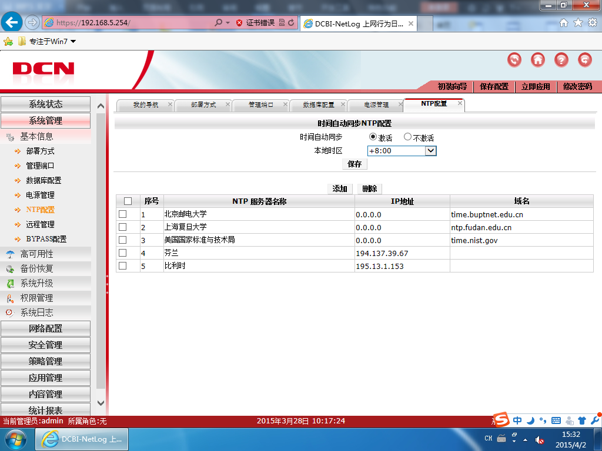The height and width of the screenshot is (451, 602).
Task: Switch to the 电源管理 tab
Action: tap(376, 105)
